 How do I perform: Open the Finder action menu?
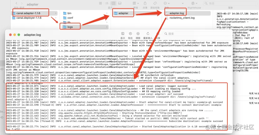(166, 3)
